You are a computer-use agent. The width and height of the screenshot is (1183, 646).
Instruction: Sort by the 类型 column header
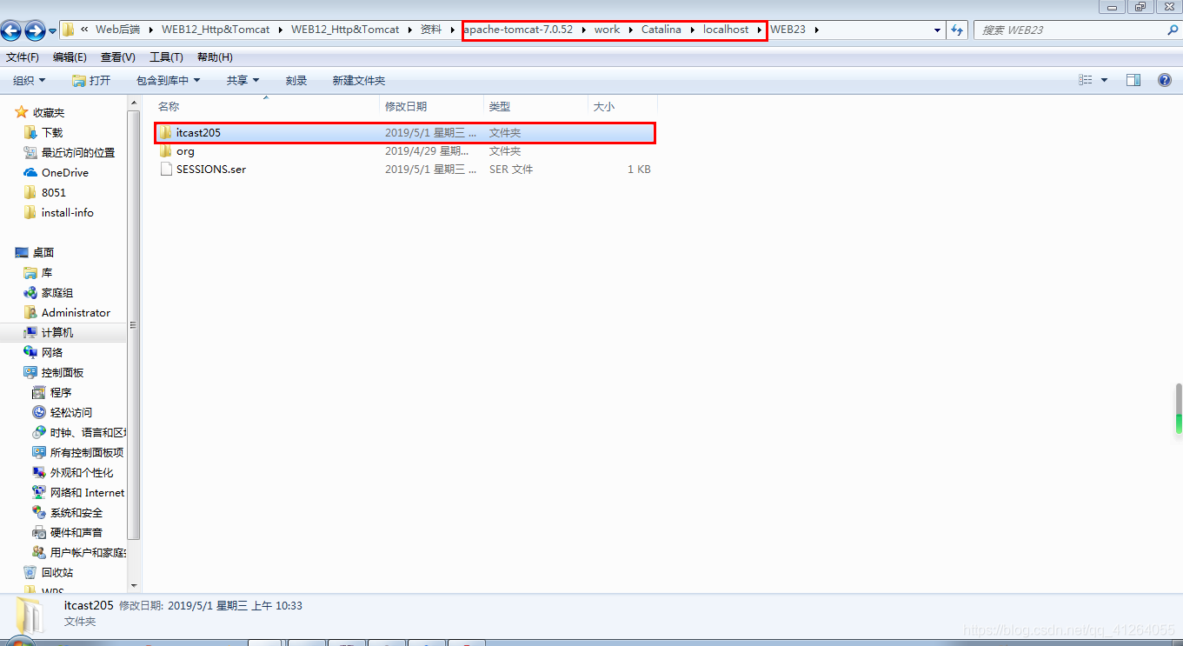tap(535, 106)
